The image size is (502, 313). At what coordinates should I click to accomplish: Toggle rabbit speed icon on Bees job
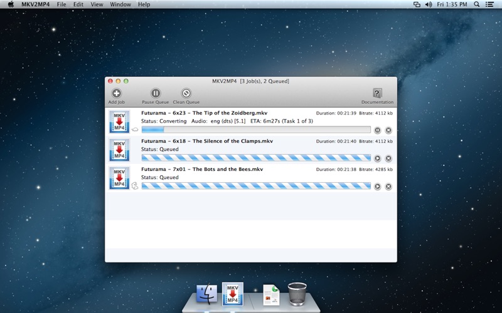[135, 186]
